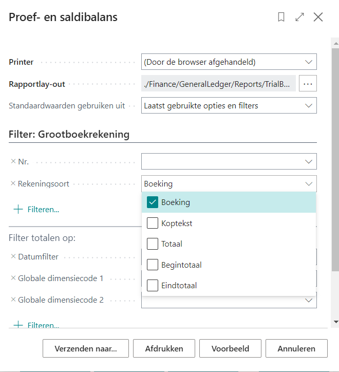This screenshot has height=372, width=339.
Task: Remove Globale dimensiecode 2 filter X icon
Action: coord(13,300)
